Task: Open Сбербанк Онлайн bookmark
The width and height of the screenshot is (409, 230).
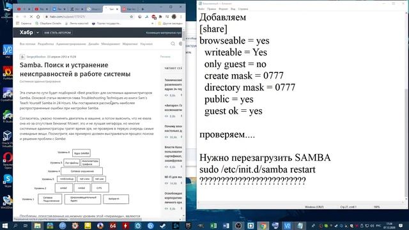Action: coord(49,24)
